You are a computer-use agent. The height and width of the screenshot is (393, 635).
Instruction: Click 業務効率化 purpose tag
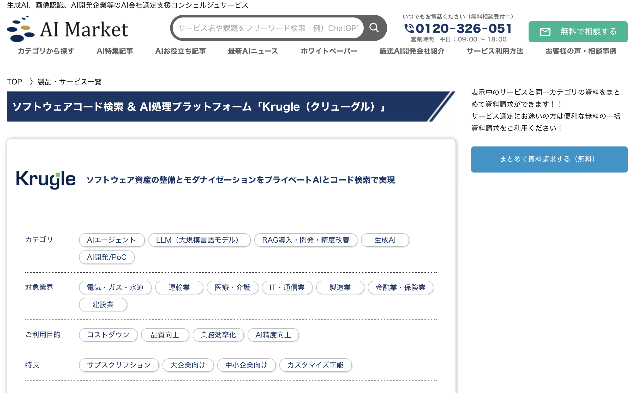[x=218, y=335]
